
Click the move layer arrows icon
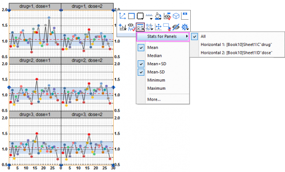158,27
